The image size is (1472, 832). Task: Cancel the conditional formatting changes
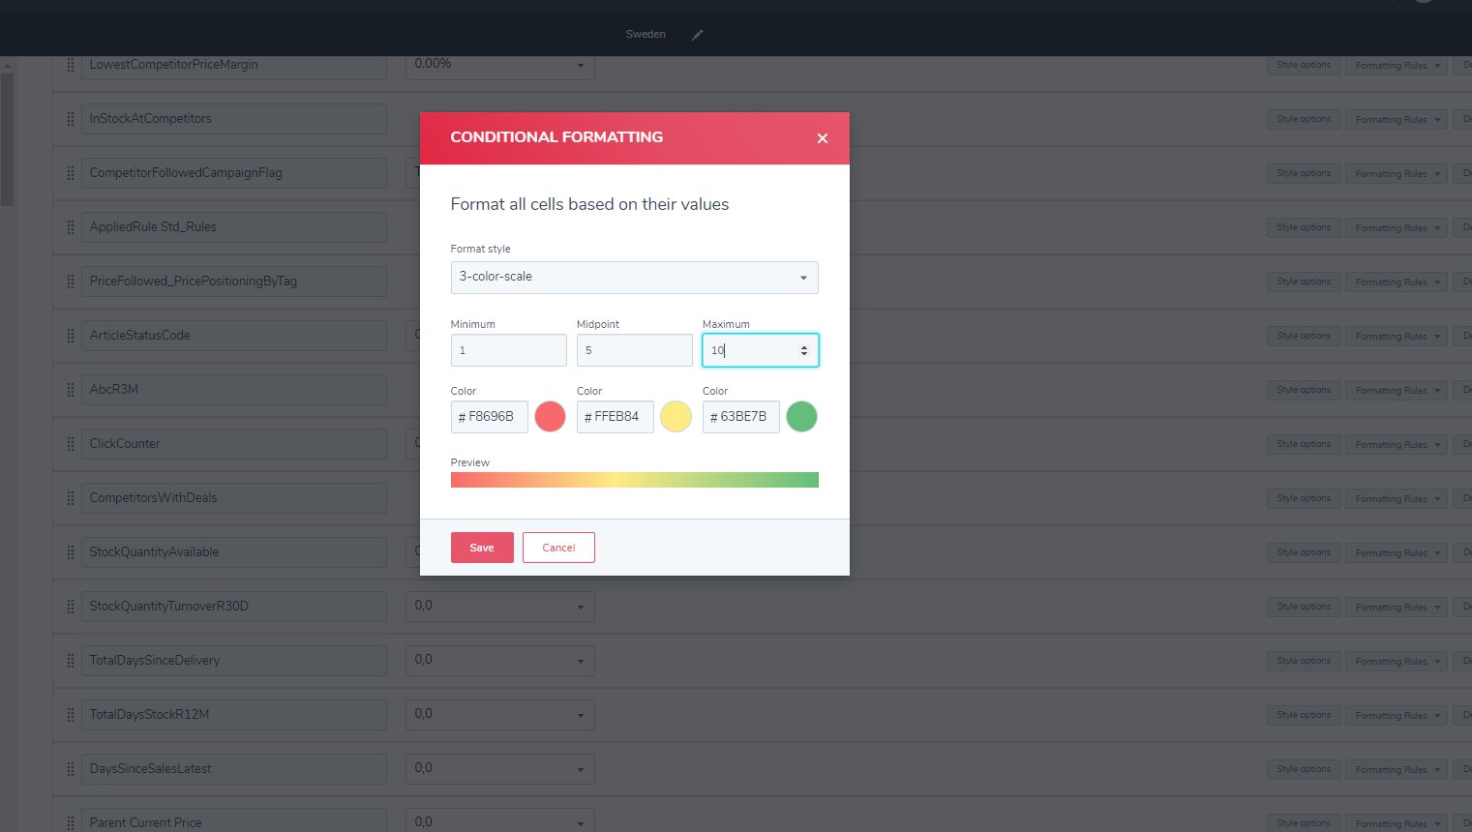[x=558, y=548]
